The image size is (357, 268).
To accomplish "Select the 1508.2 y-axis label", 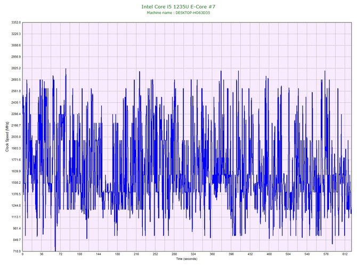I will point(16,183).
